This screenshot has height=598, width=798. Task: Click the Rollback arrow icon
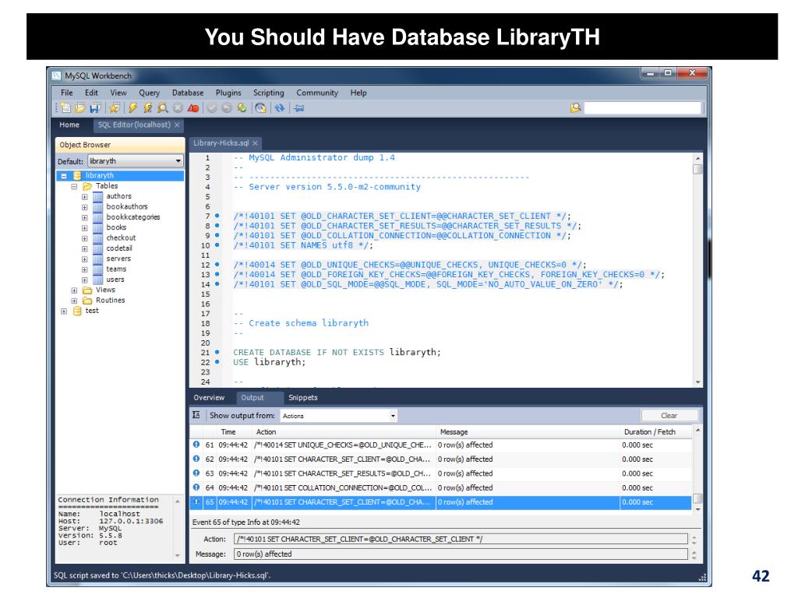point(227,107)
